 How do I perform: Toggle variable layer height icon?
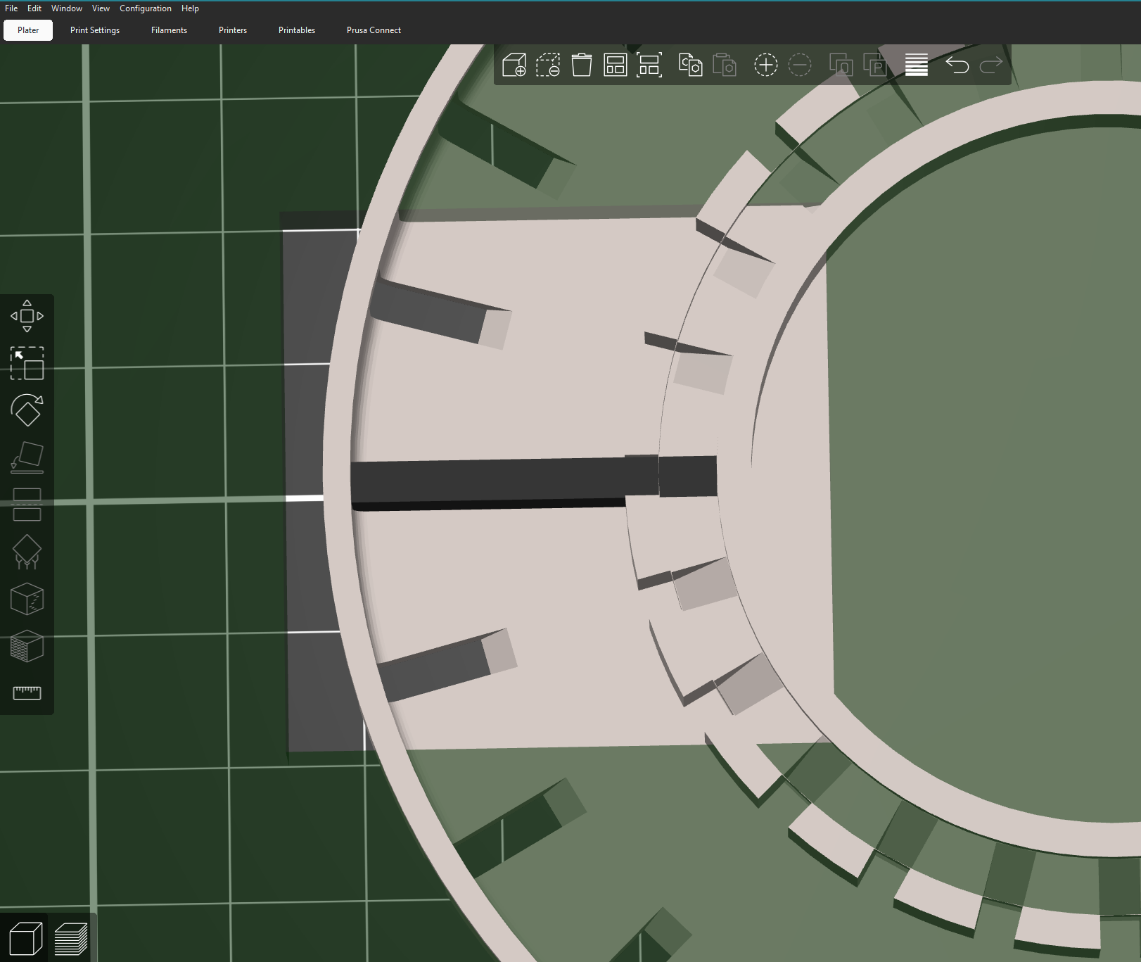pyautogui.click(x=917, y=65)
